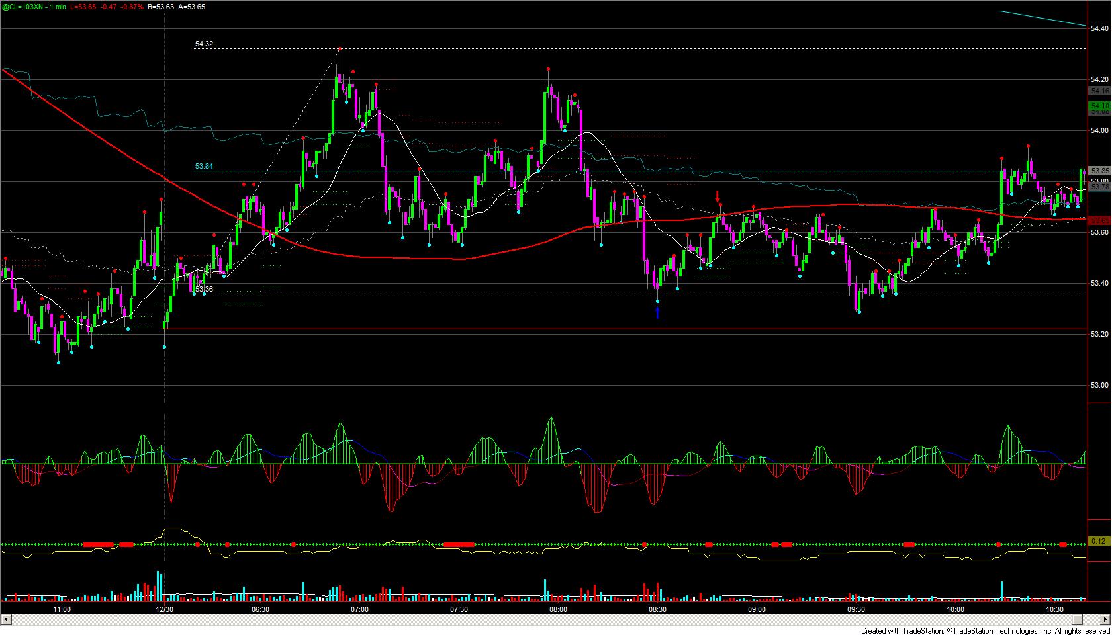Click the 07:30 time axis label
The height and width of the screenshot is (635, 1112).
(459, 609)
